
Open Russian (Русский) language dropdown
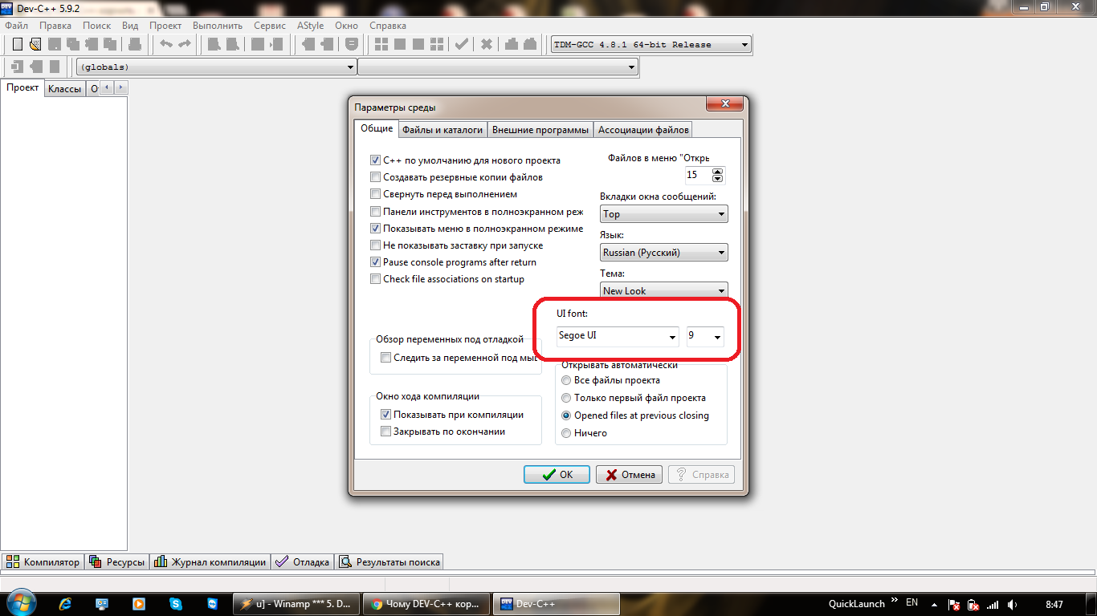[x=664, y=253]
